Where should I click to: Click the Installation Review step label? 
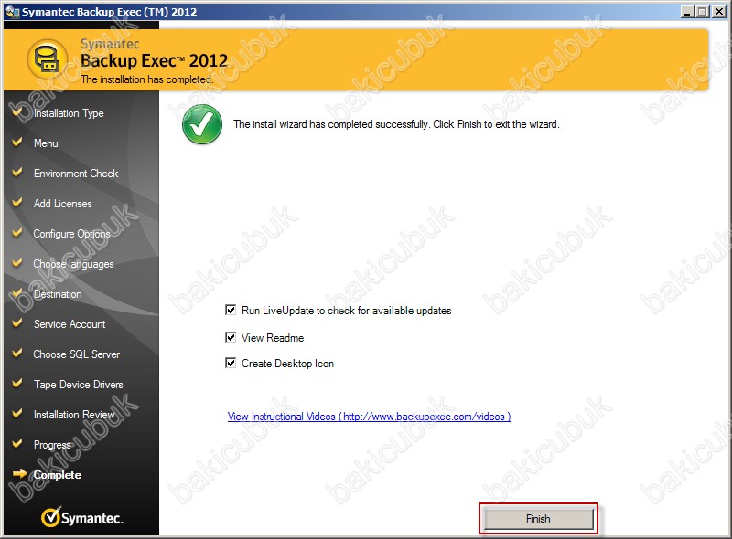click(x=74, y=415)
